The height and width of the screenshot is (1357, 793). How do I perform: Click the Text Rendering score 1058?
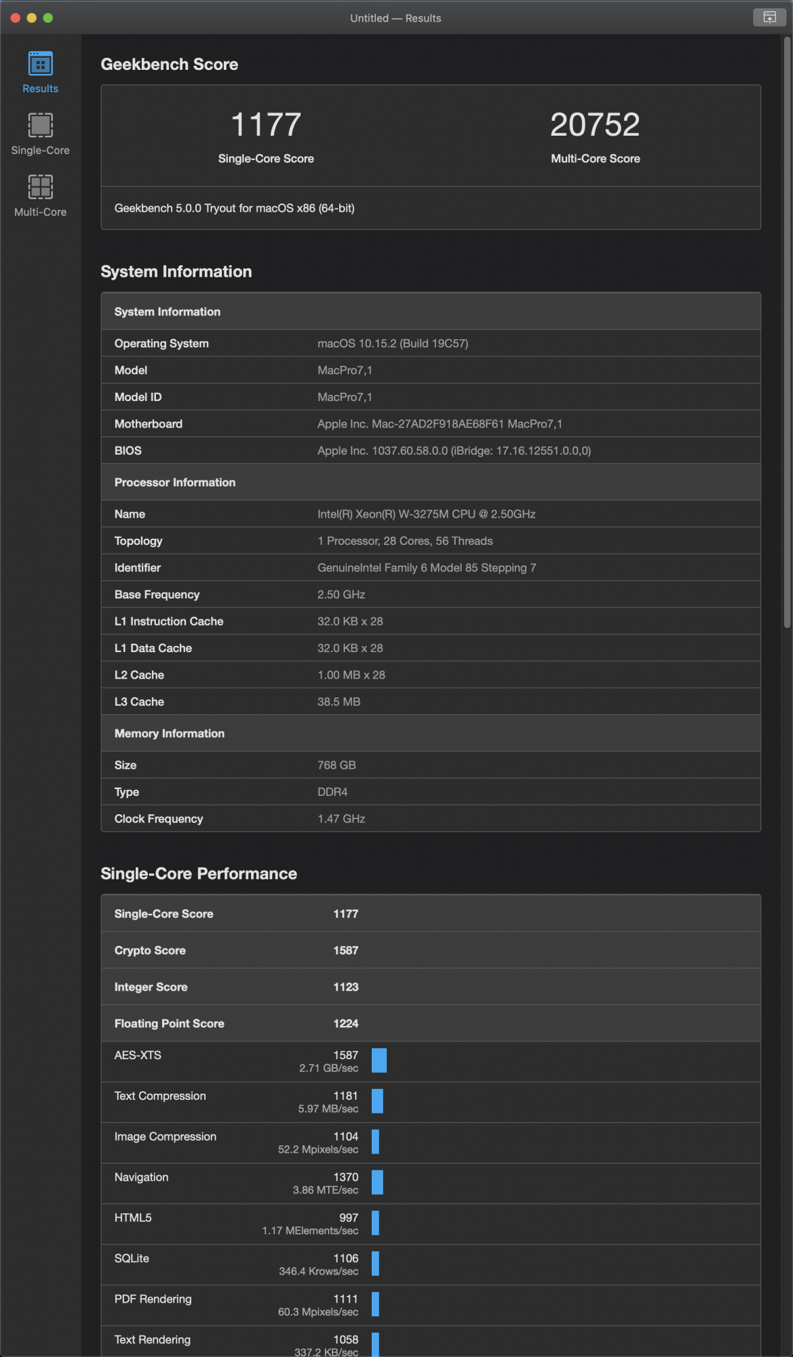tap(345, 1340)
